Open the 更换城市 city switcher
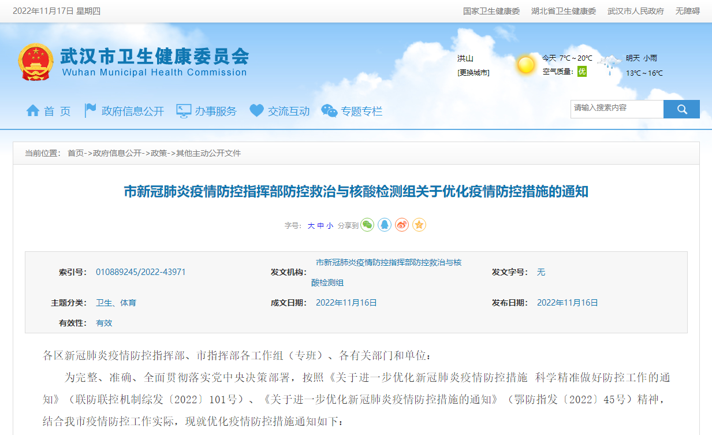Image resolution: width=712 pixels, height=435 pixels. coord(474,73)
